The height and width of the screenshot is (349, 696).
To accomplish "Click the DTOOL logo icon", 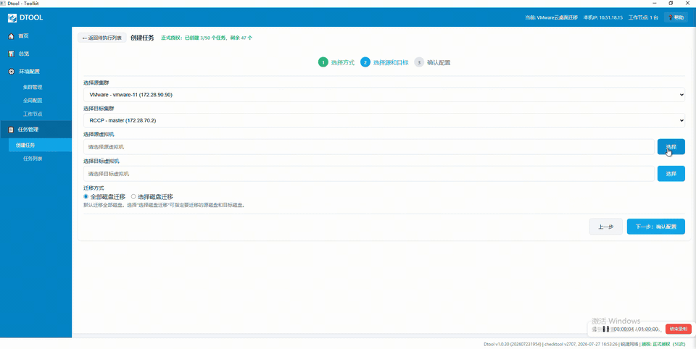I will (12, 17).
